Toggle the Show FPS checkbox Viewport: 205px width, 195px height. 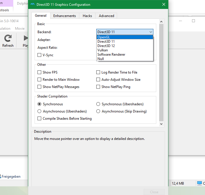[39, 72]
